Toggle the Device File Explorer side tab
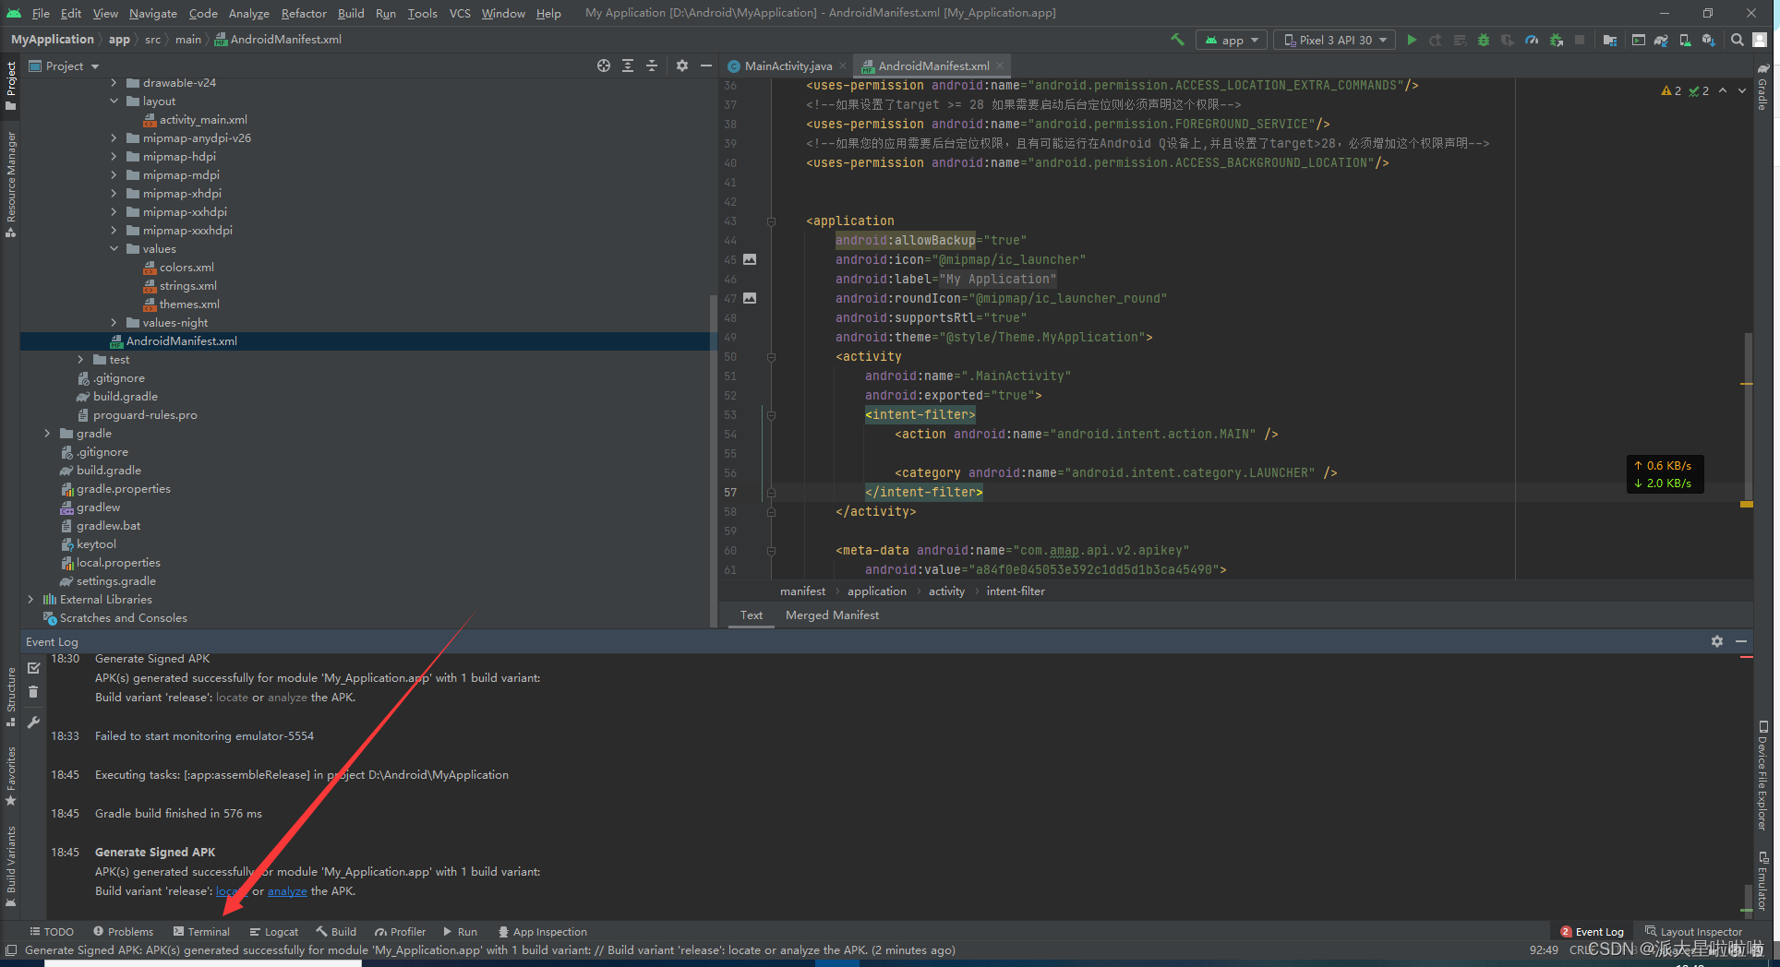Image resolution: width=1780 pixels, height=967 pixels. [1762, 775]
